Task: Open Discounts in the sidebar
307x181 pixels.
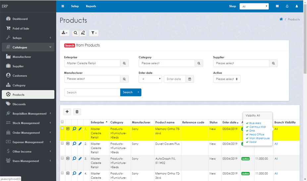Action: tap(19, 104)
